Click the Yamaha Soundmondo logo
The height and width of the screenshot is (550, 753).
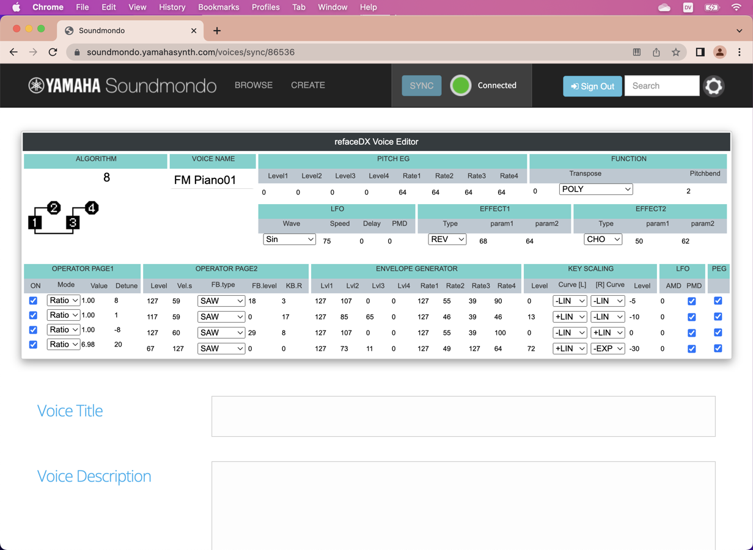pyautogui.click(x=122, y=86)
